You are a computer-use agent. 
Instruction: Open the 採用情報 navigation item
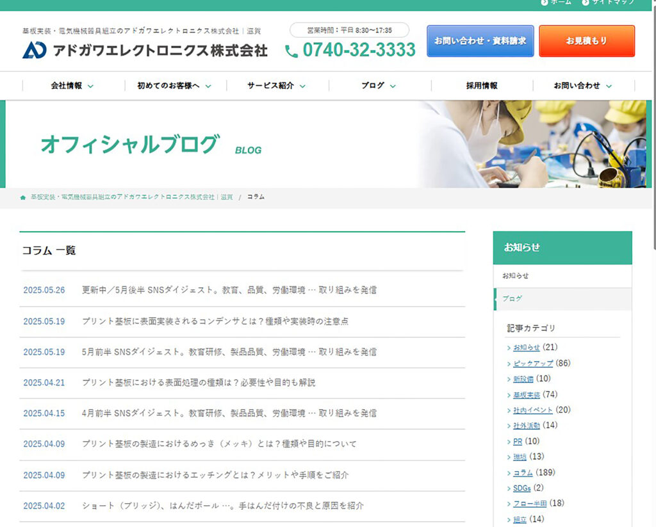(482, 86)
